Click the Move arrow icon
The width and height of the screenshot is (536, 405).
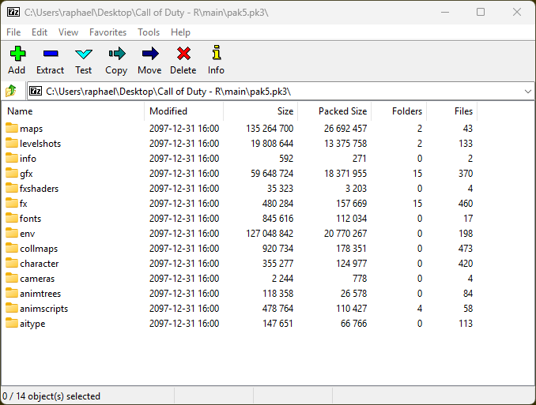pyautogui.click(x=150, y=54)
